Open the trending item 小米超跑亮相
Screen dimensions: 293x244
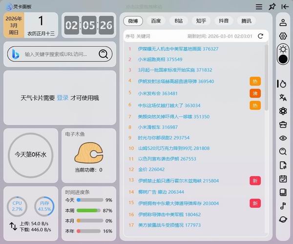coord(151,60)
